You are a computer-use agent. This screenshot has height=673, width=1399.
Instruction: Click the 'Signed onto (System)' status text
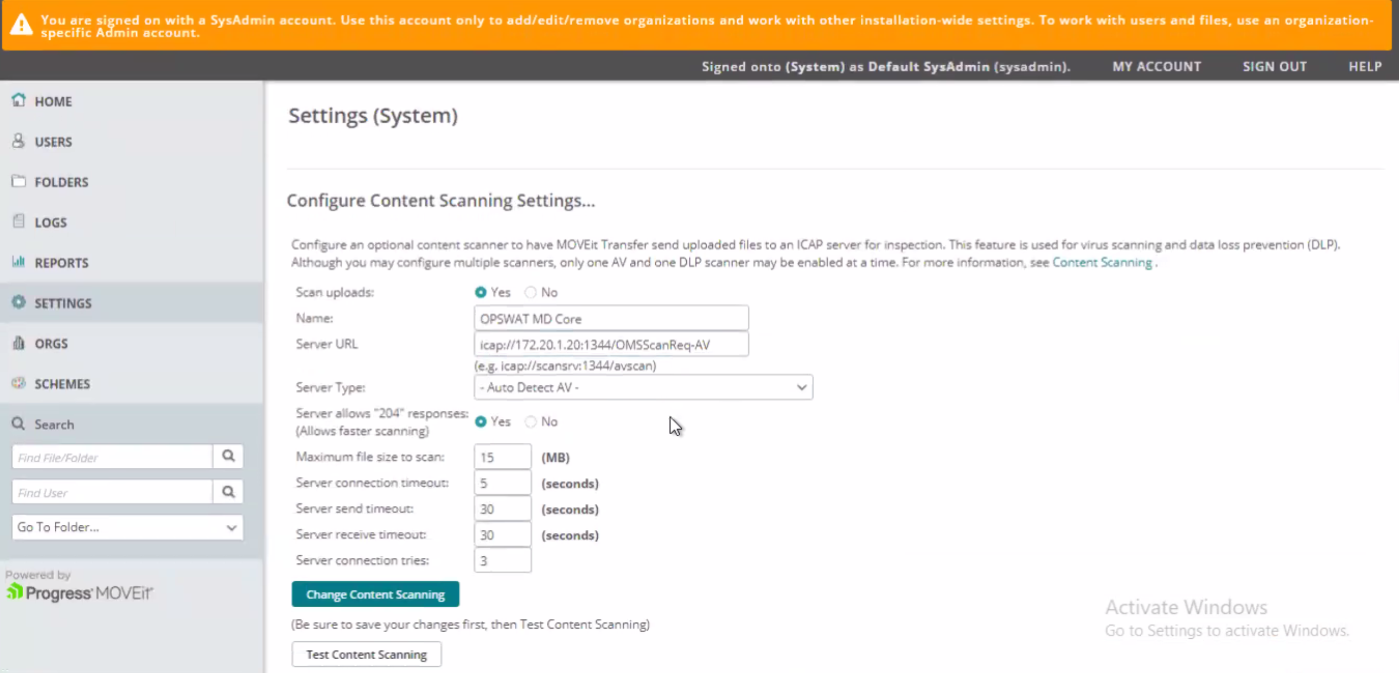pos(886,66)
